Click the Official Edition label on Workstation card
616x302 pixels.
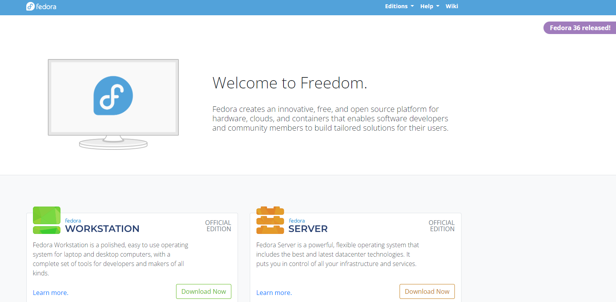pyautogui.click(x=218, y=226)
